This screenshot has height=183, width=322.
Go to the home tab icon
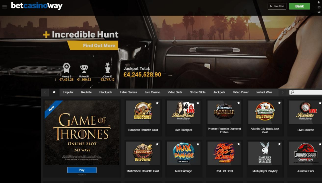[54, 92]
